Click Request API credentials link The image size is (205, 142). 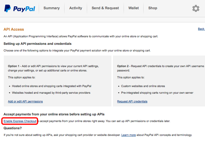132,102
